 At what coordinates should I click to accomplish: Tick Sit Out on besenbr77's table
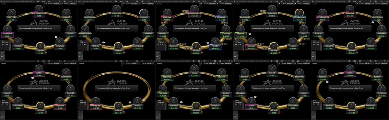coord(157,41)
